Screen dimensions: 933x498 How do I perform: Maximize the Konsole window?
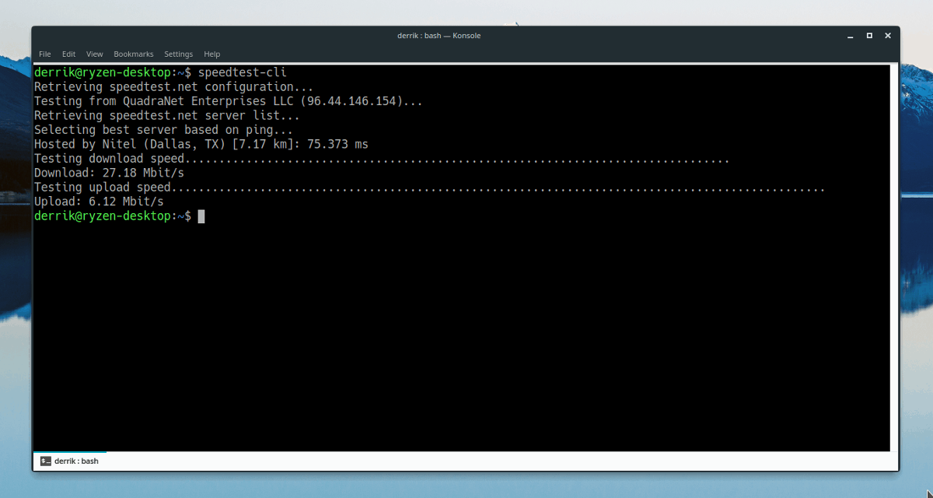(868, 35)
